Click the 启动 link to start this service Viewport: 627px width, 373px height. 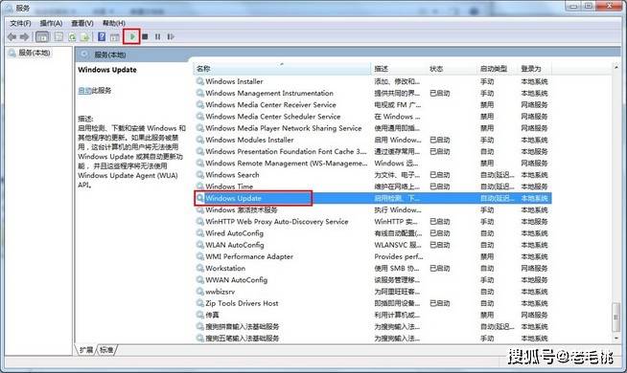84,91
